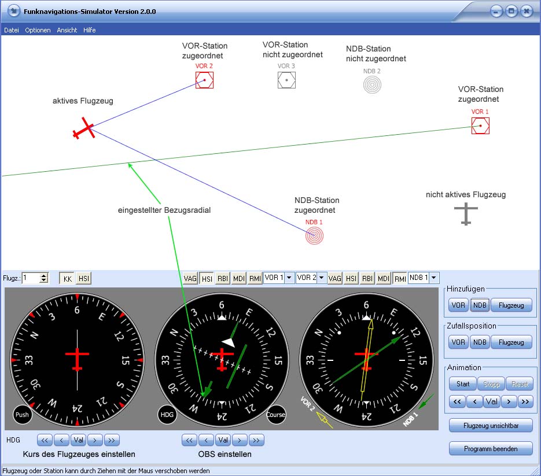Toggle RMI display for VOR 1 instrument
This screenshot has width=541, height=476.
click(x=255, y=278)
